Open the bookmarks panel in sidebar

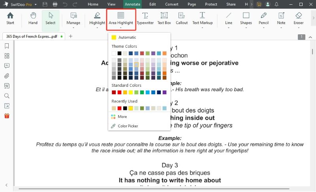tap(7, 46)
